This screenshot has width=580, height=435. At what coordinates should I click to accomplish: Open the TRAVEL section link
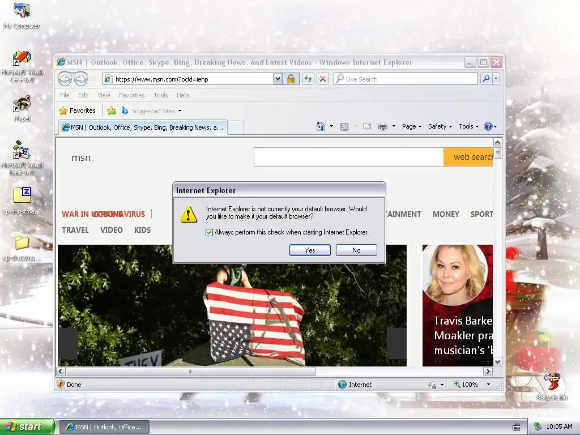pyautogui.click(x=75, y=230)
